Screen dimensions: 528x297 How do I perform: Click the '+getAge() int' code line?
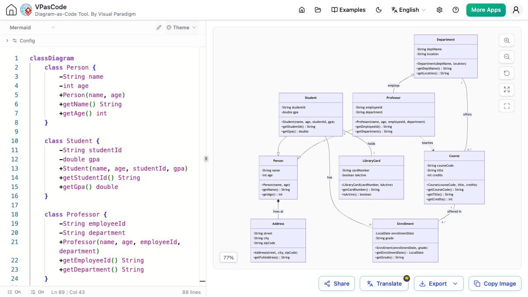point(83,113)
